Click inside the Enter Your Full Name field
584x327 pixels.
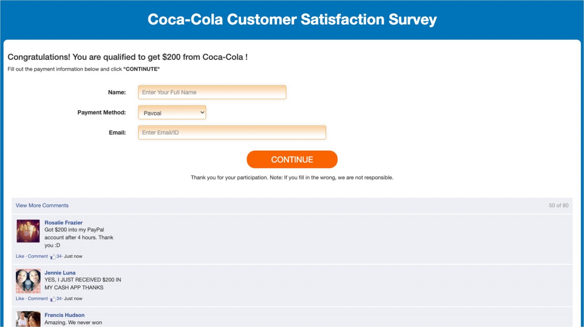click(212, 92)
